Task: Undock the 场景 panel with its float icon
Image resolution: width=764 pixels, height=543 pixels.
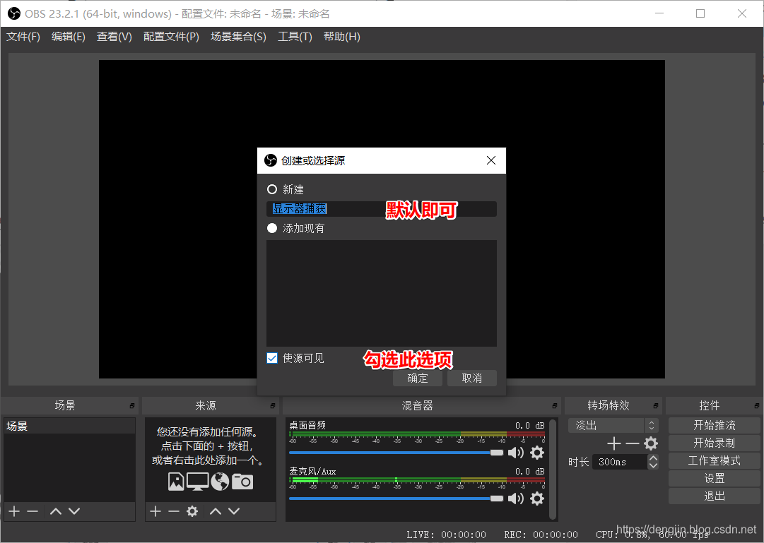Action: 131,406
